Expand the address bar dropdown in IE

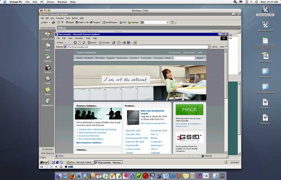[x=209, y=47]
